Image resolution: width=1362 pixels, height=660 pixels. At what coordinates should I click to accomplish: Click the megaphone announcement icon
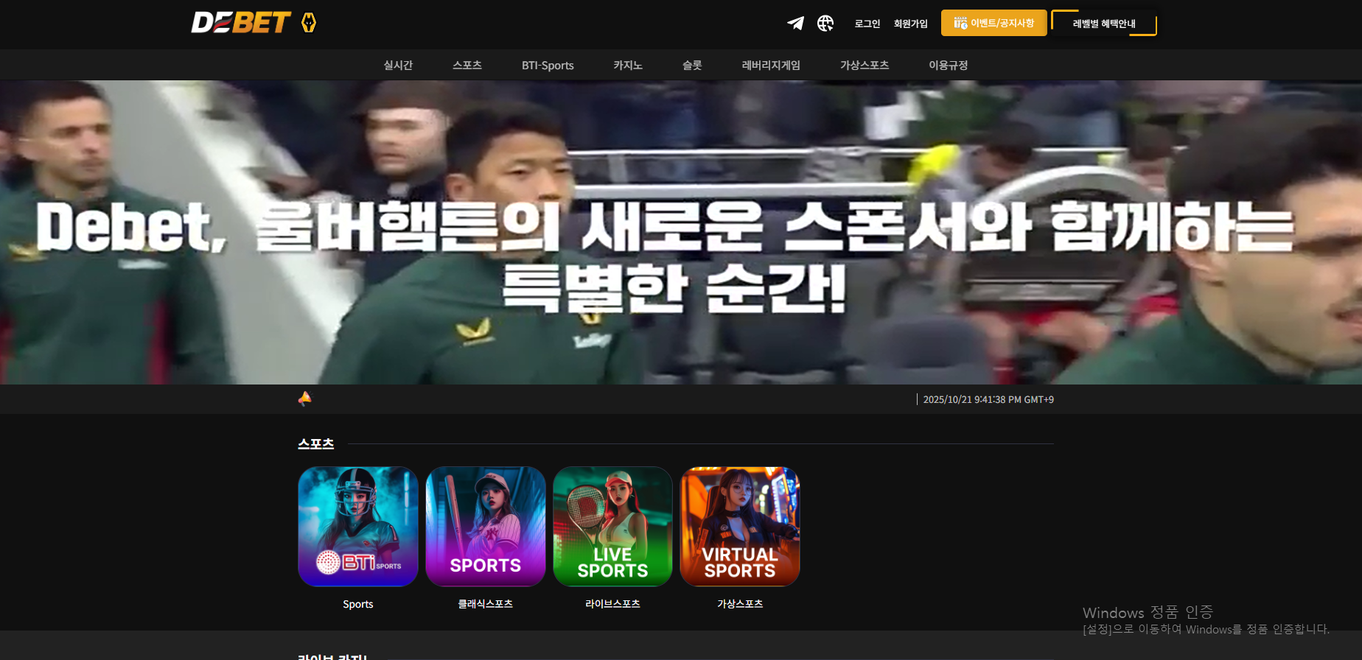point(304,399)
